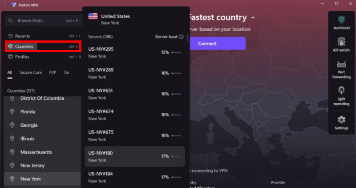
Task: Choose server US-NY#289
Action: 135,73
